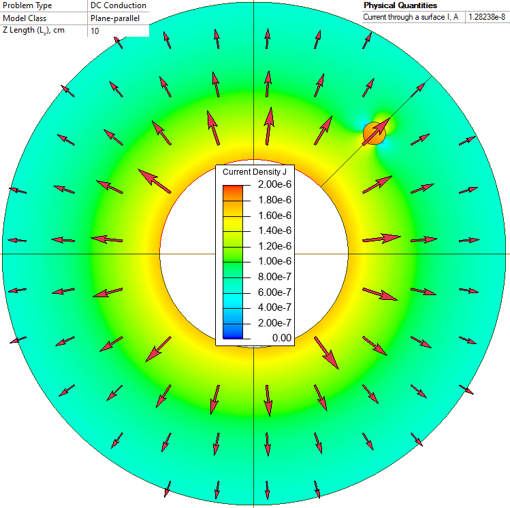510x508 pixels.
Task: Click the legend value "4.00e-7"
Action: pyautogui.click(x=274, y=307)
